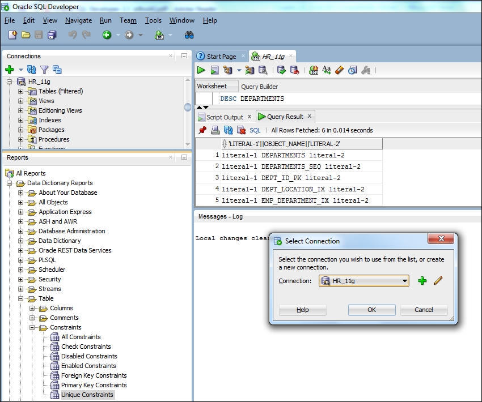
Task: Switch to the Start Page tab
Action: click(221, 57)
